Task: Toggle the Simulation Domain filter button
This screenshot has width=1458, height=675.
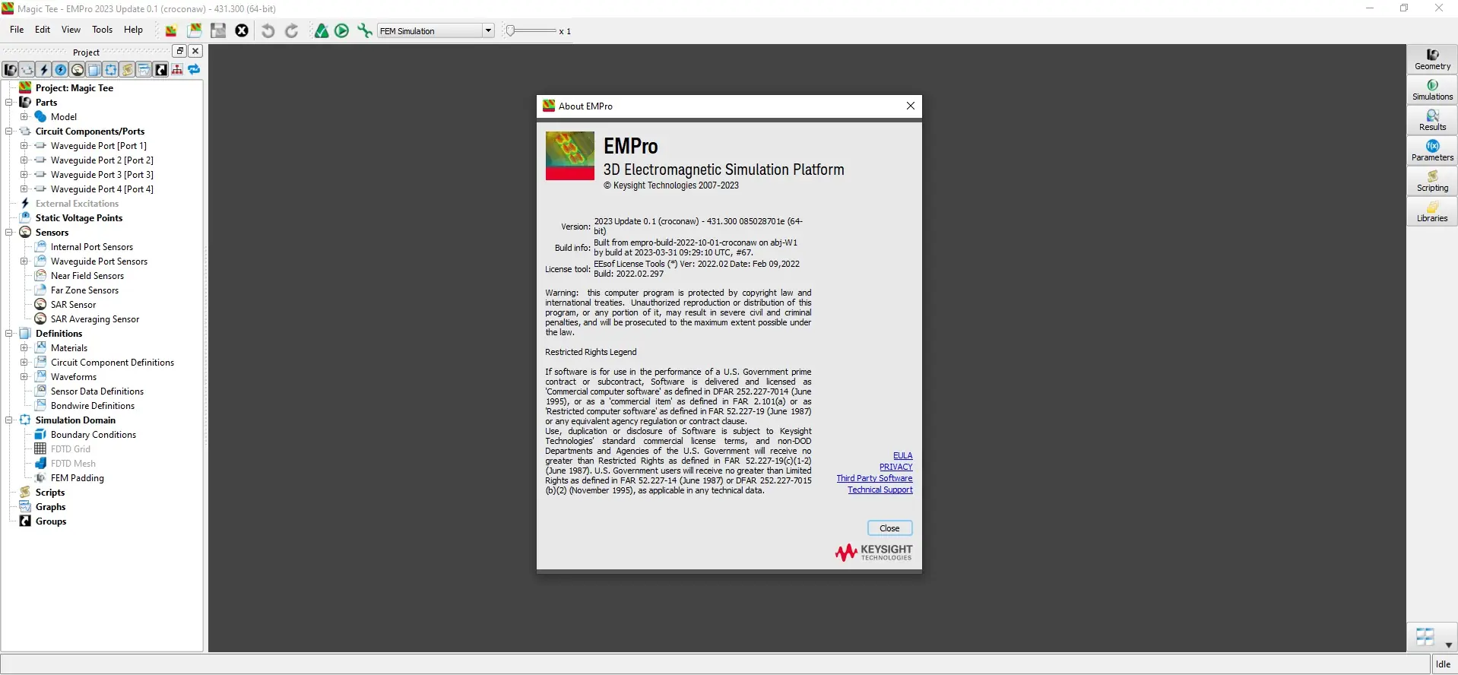Action: 111,70
